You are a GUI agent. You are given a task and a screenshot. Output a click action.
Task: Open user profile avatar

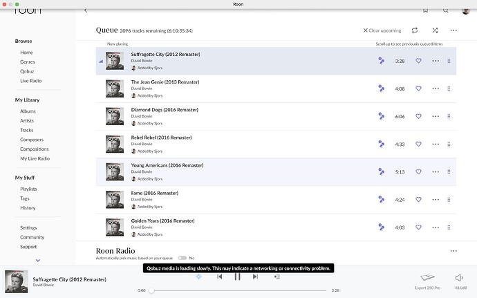[x=465, y=10]
